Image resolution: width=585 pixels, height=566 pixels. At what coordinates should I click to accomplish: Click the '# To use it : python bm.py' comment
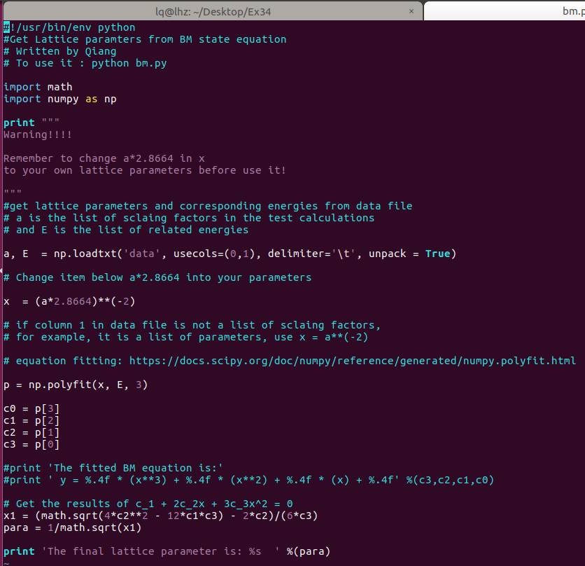[x=85, y=63]
